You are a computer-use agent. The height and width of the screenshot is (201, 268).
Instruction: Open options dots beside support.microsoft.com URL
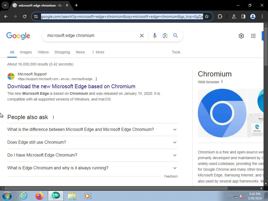point(96,79)
